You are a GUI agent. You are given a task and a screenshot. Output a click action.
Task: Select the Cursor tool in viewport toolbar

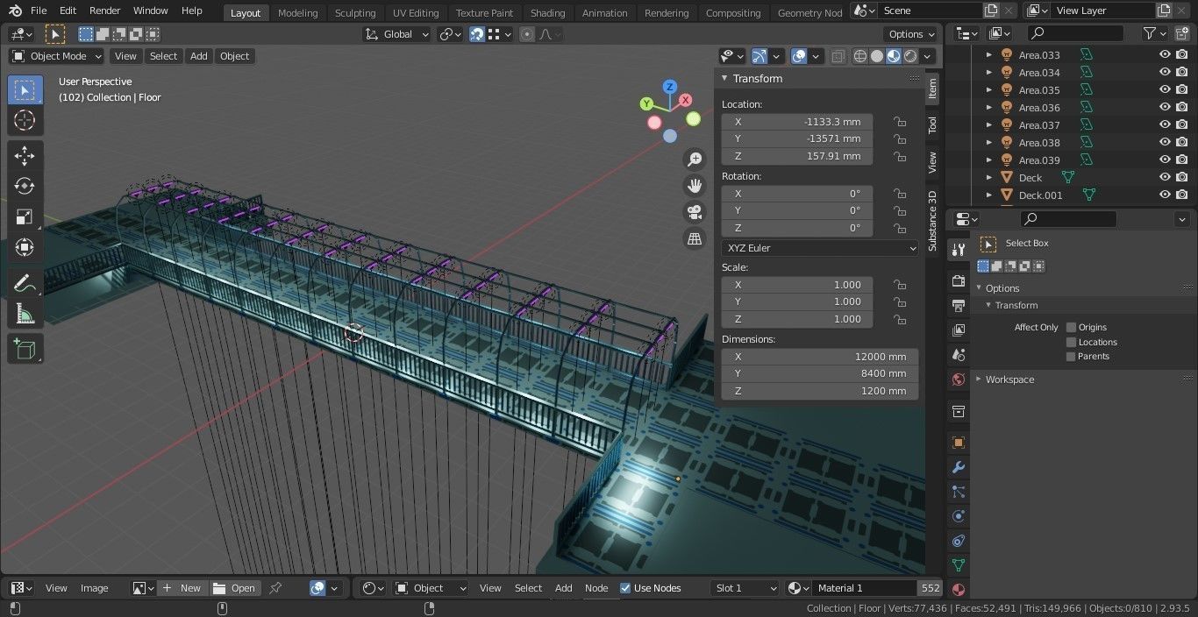click(x=25, y=121)
